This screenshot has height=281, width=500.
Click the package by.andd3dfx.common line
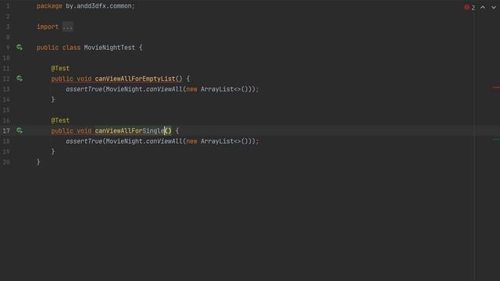click(x=86, y=6)
